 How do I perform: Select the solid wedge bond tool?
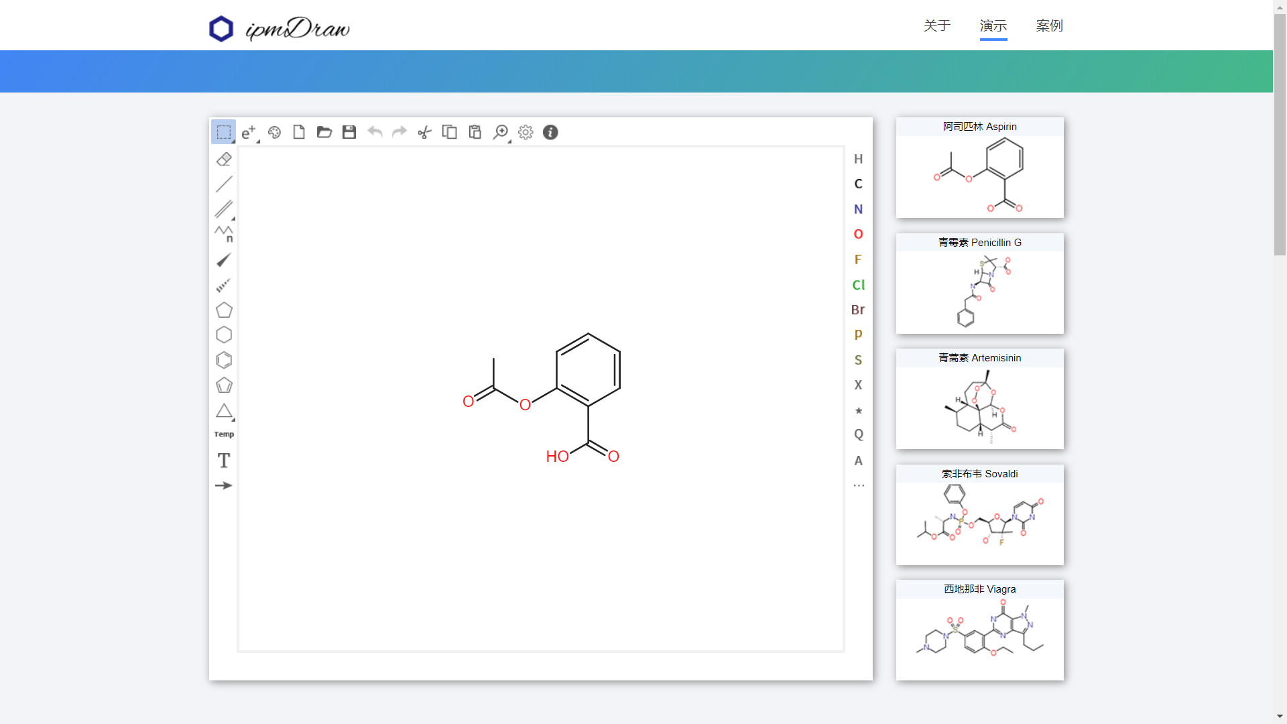(224, 260)
